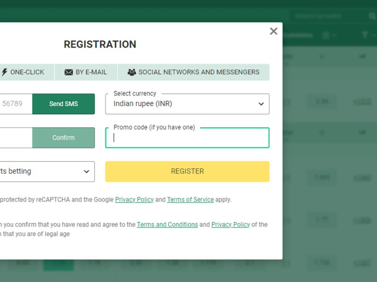Open the Terms of Service link

point(190,199)
